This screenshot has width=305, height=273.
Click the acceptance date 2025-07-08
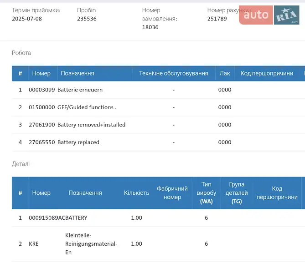click(x=27, y=19)
